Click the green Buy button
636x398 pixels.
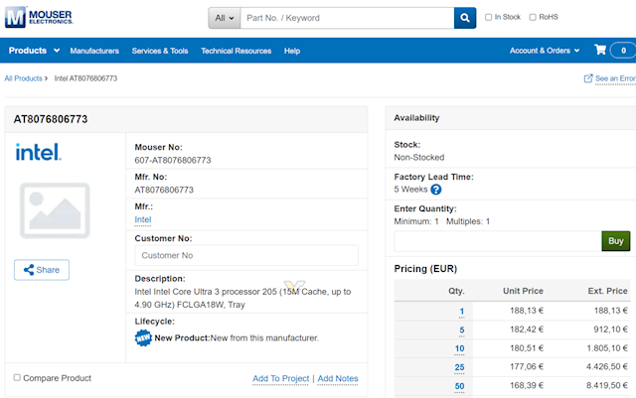tap(615, 241)
